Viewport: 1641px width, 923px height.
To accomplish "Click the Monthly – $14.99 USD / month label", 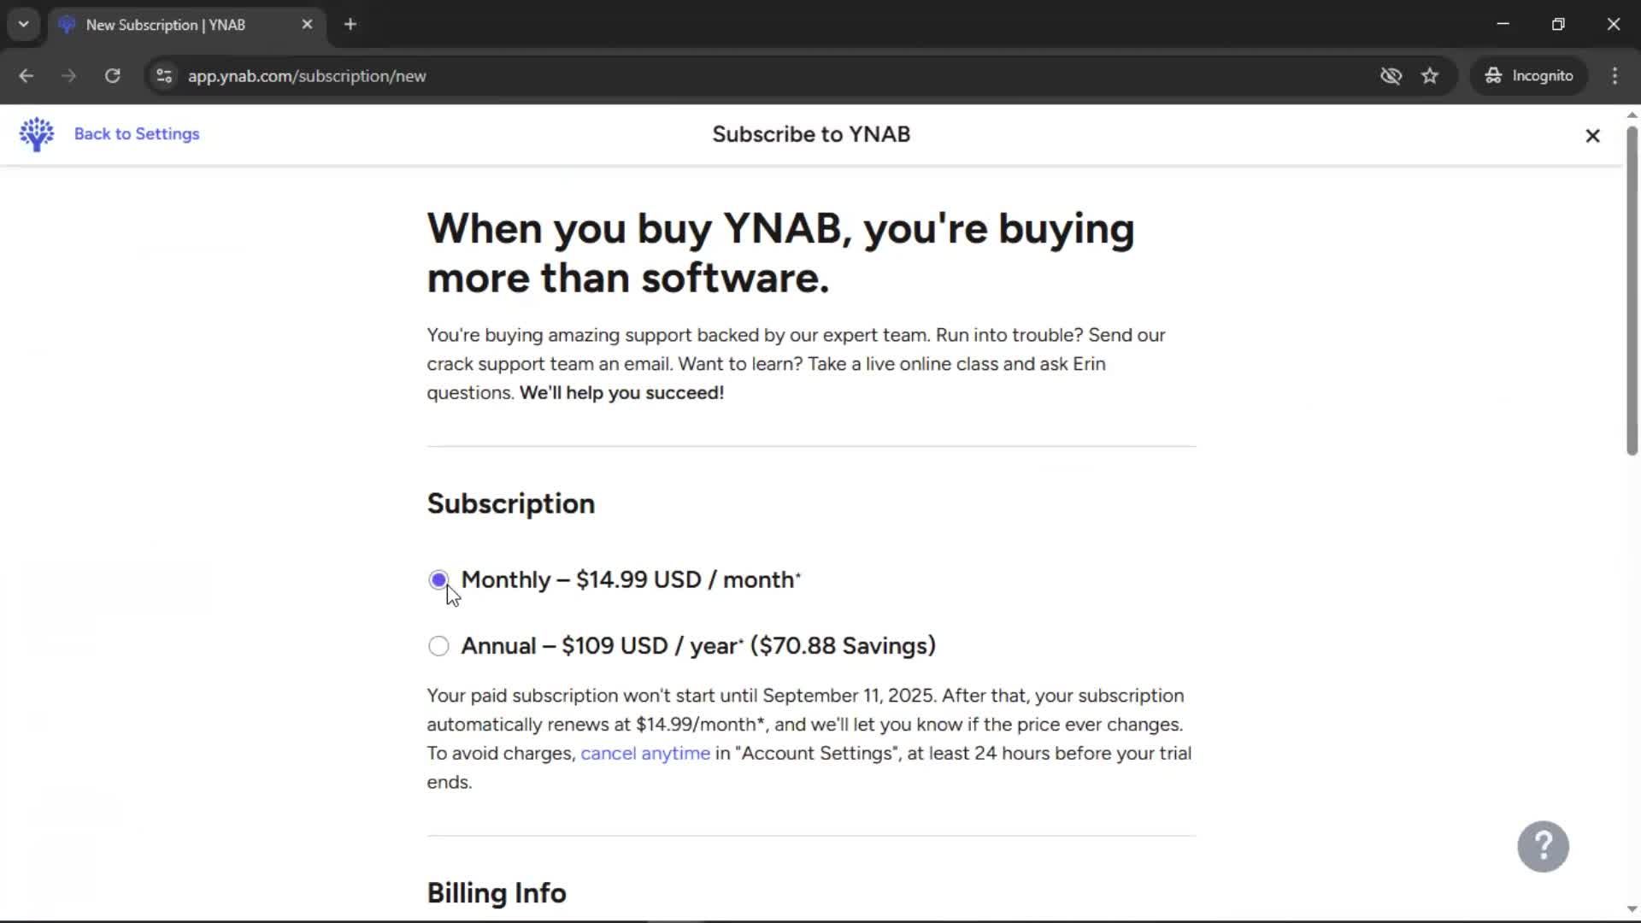I will tap(631, 580).
